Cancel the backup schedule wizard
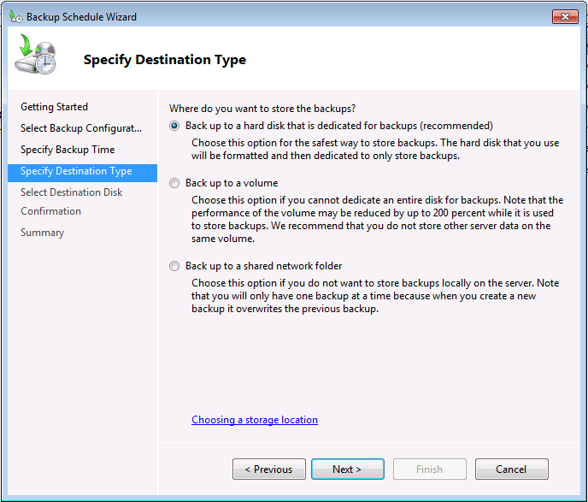Viewport: 588px width, 502px height. tap(511, 470)
